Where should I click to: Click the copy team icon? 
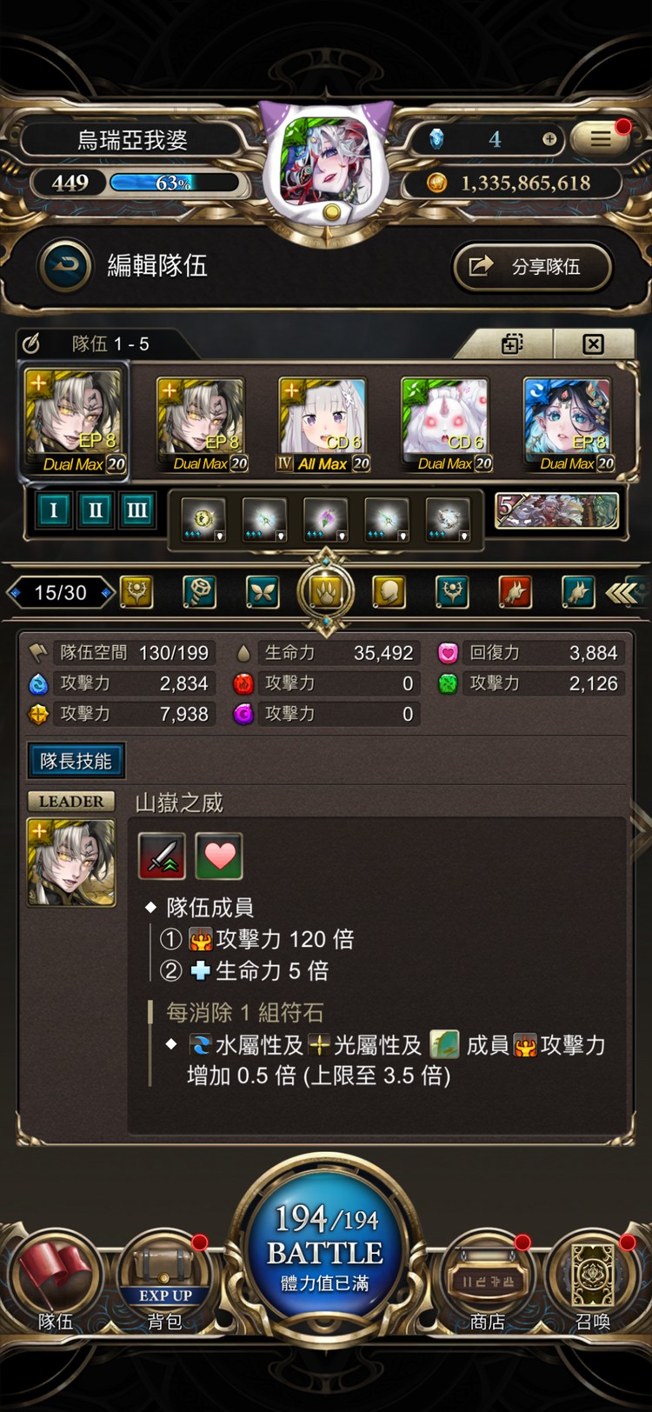click(x=512, y=344)
